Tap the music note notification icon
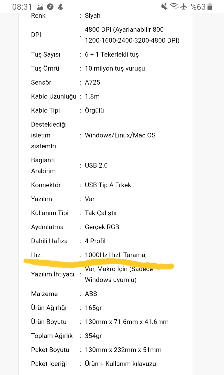The height and width of the screenshot is (375, 224). pyautogui.click(x=50, y=7)
